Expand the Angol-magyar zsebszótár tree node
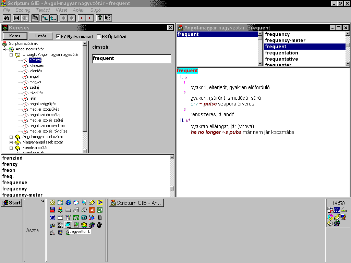Viewport: 351px width, 263px height. coord(11,137)
